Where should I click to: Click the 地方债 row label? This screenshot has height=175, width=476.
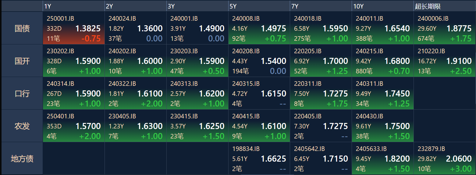(22, 159)
